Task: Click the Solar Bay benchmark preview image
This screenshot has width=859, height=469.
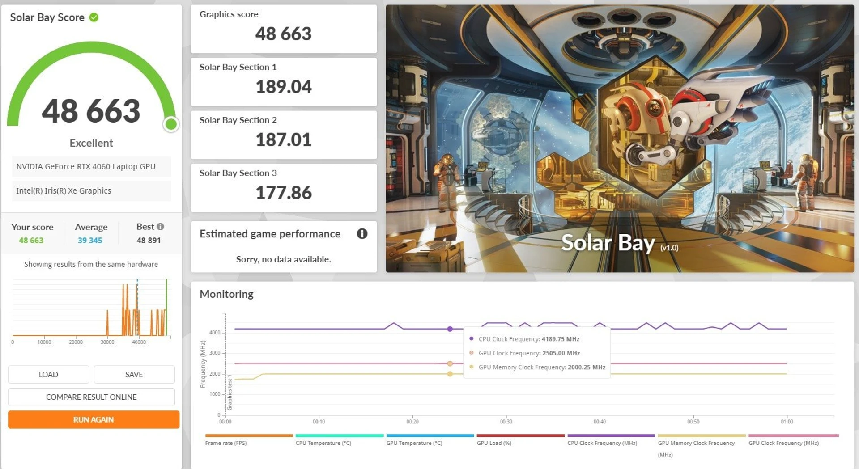Action: click(620, 139)
